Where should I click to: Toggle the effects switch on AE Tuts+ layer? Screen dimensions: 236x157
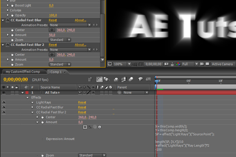(93, 93)
